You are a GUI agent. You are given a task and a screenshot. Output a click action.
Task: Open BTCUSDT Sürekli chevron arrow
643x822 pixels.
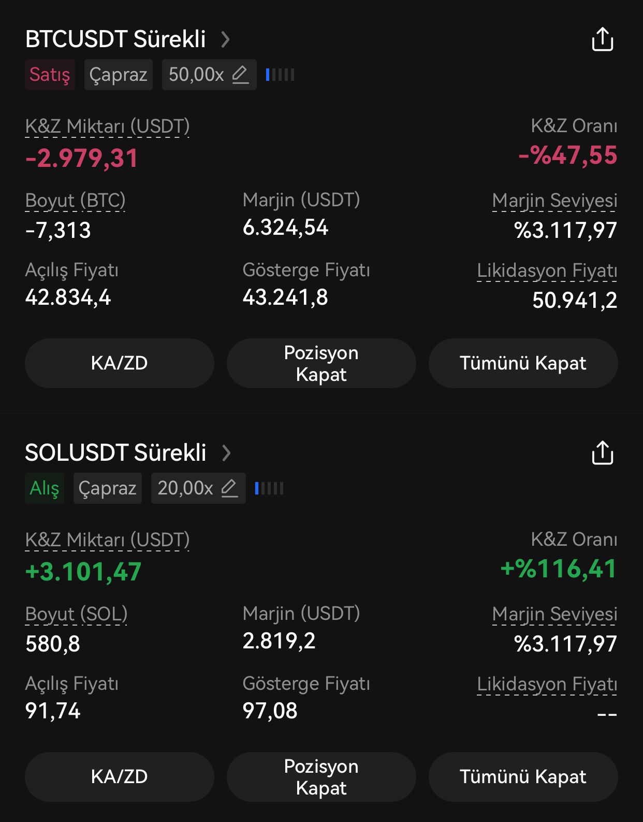tap(225, 39)
